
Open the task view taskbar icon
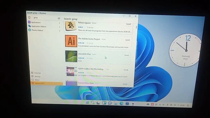98,103
